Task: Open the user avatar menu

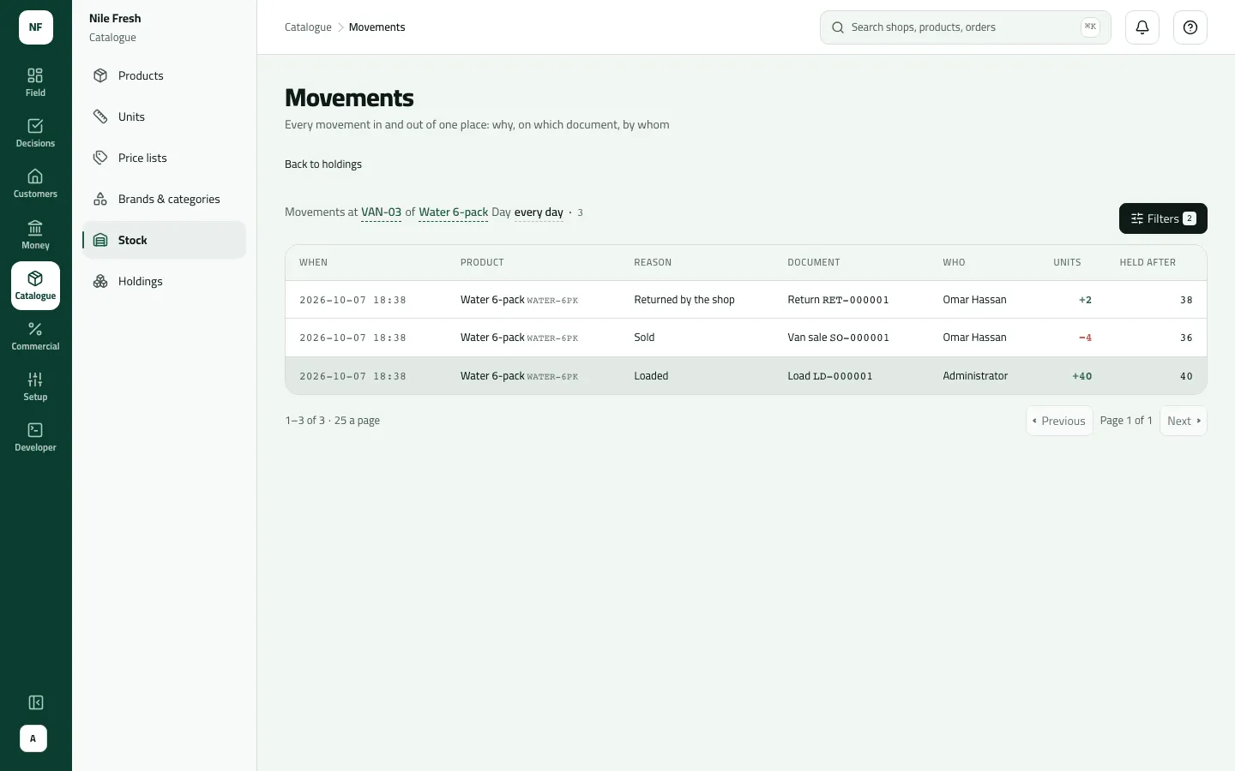Action: (x=33, y=738)
